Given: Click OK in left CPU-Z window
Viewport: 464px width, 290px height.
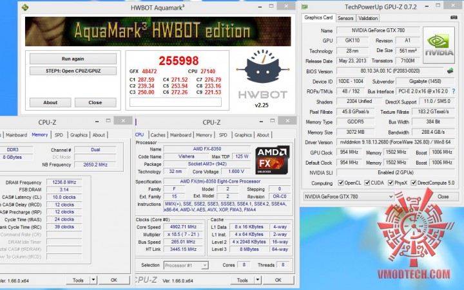Looking at the screenshot, I should (x=114, y=280).
